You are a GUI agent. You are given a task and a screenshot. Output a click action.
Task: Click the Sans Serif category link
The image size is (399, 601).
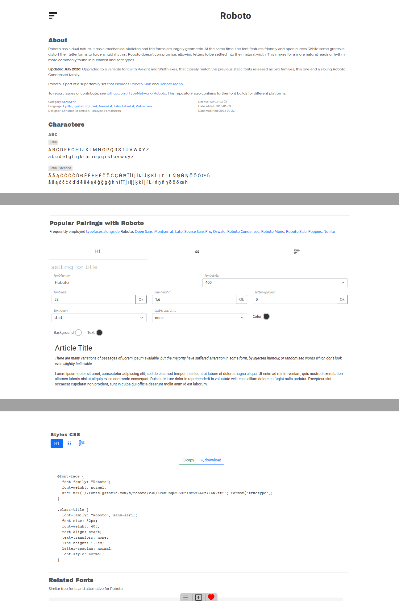coord(69,102)
